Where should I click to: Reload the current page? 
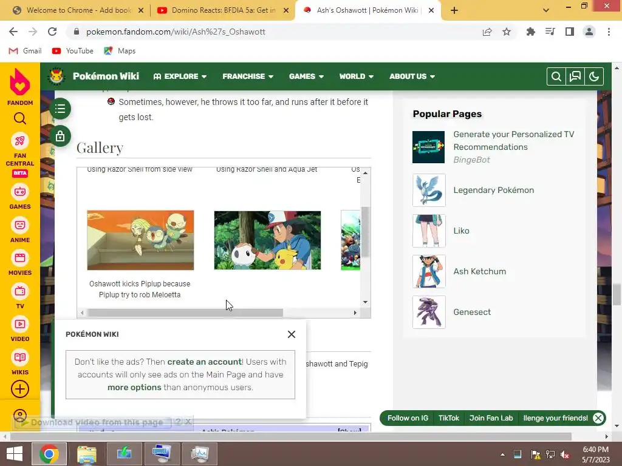pos(52,32)
